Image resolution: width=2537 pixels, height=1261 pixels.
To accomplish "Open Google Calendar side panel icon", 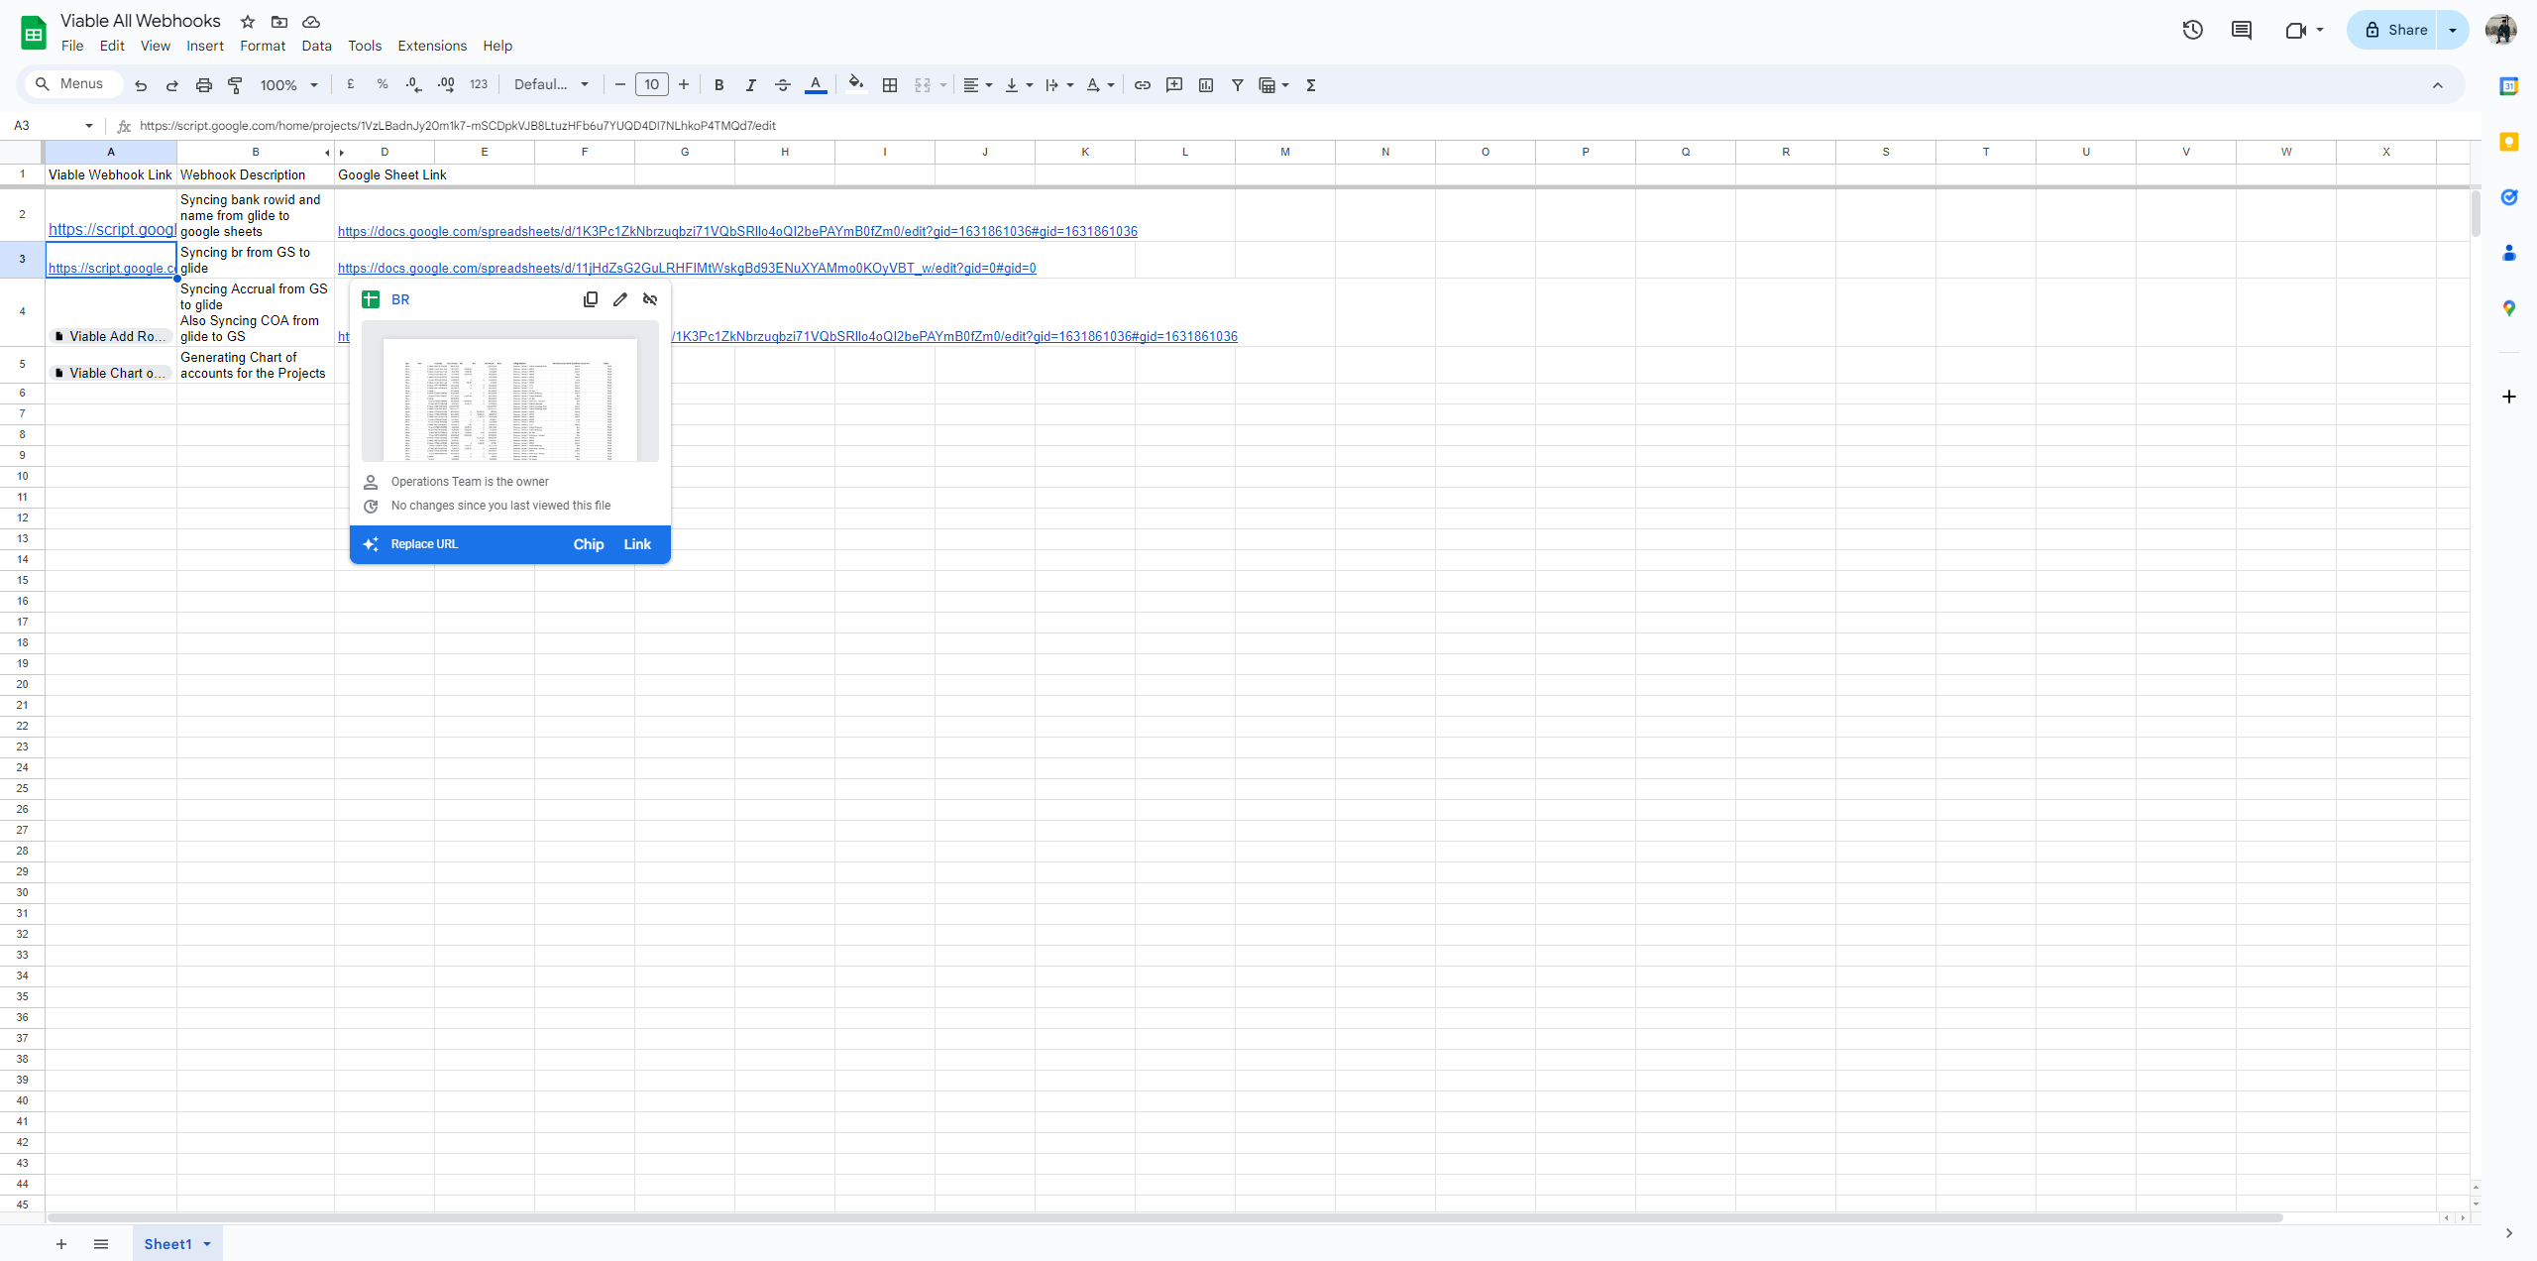I will (x=2509, y=86).
